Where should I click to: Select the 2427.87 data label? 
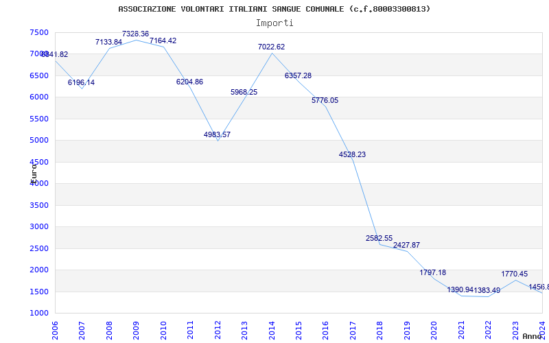406,245
